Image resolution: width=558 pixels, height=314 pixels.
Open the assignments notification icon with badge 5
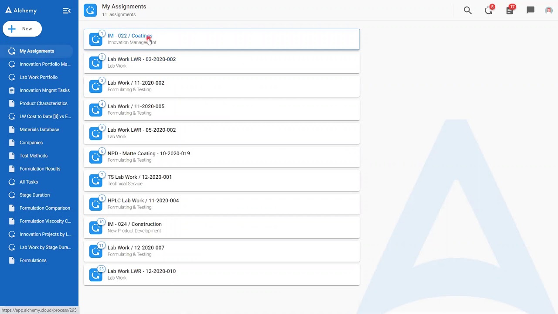click(x=489, y=10)
